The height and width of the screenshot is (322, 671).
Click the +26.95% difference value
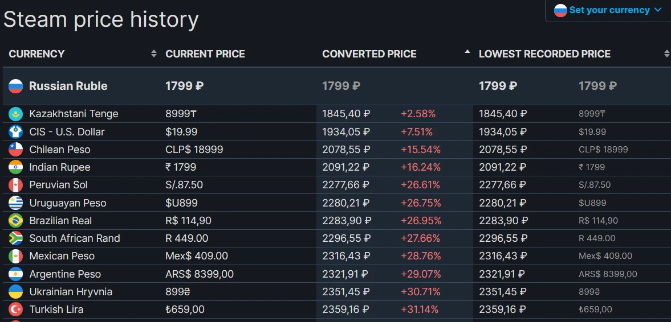point(421,221)
